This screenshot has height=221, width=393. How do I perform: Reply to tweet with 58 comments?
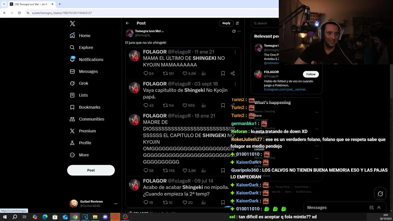(x=149, y=170)
